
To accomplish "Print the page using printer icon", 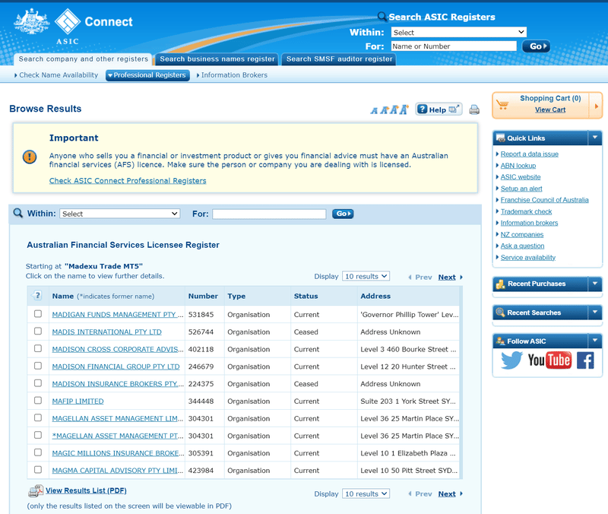I will click(x=473, y=109).
